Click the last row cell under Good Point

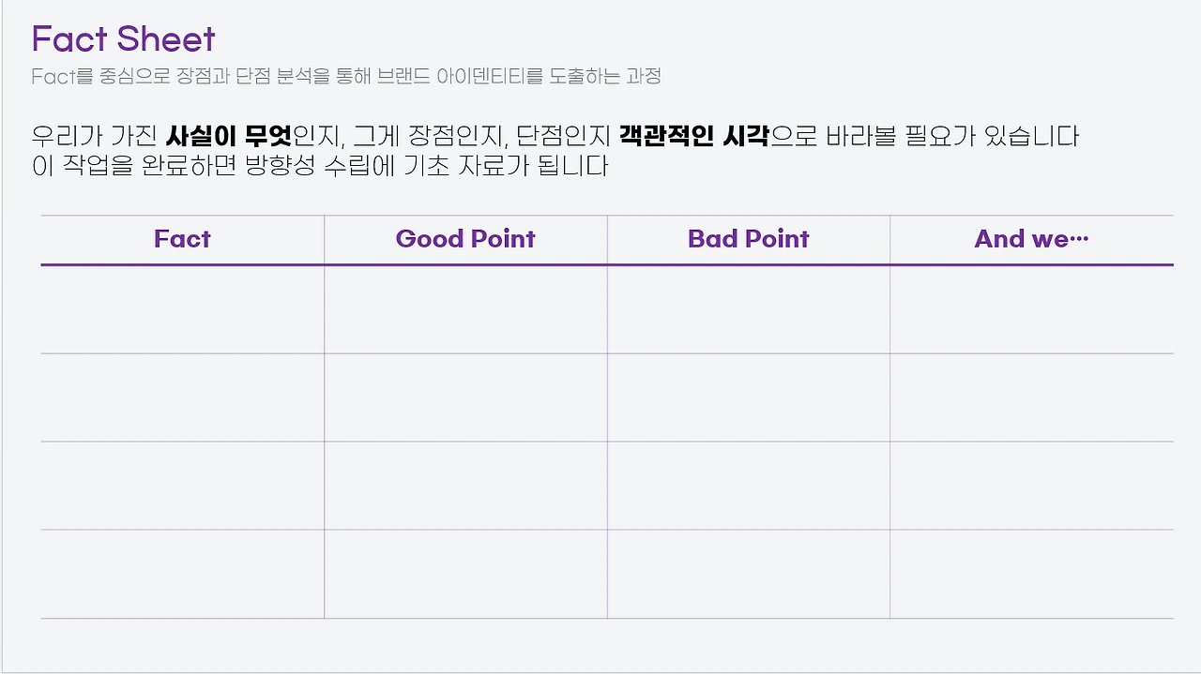coord(465,575)
